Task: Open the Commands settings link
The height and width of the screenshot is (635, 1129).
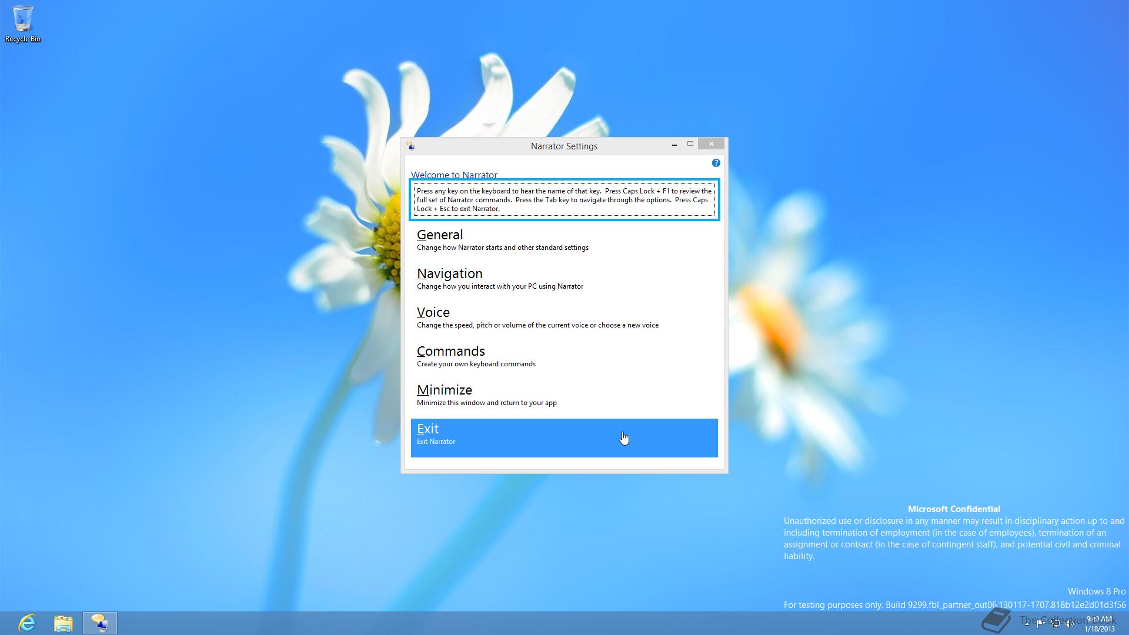Action: tap(564, 360)
